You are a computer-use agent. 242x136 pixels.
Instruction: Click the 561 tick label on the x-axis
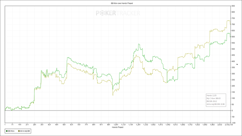click(x=64, y=125)
